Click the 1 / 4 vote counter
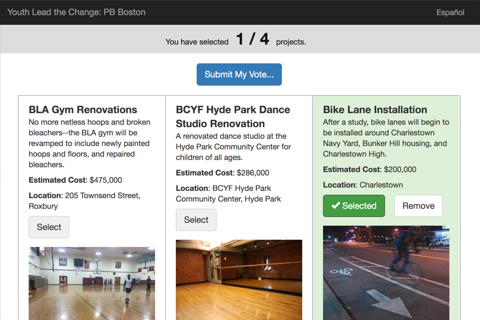 pos(253,39)
